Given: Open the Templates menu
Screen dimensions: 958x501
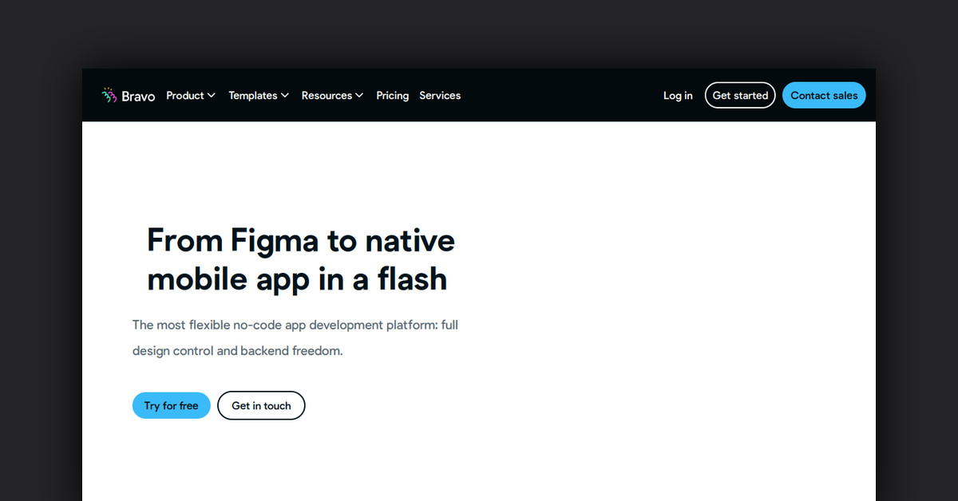Looking at the screenshot, I should (252, 96).
